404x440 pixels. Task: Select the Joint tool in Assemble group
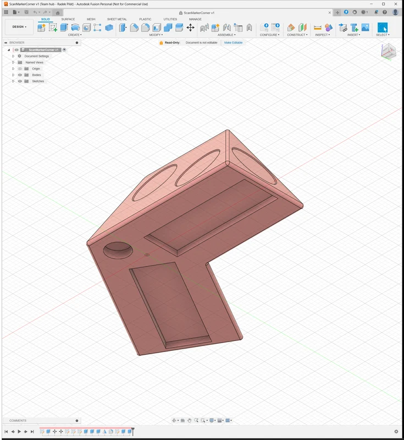tap(227, 28)
